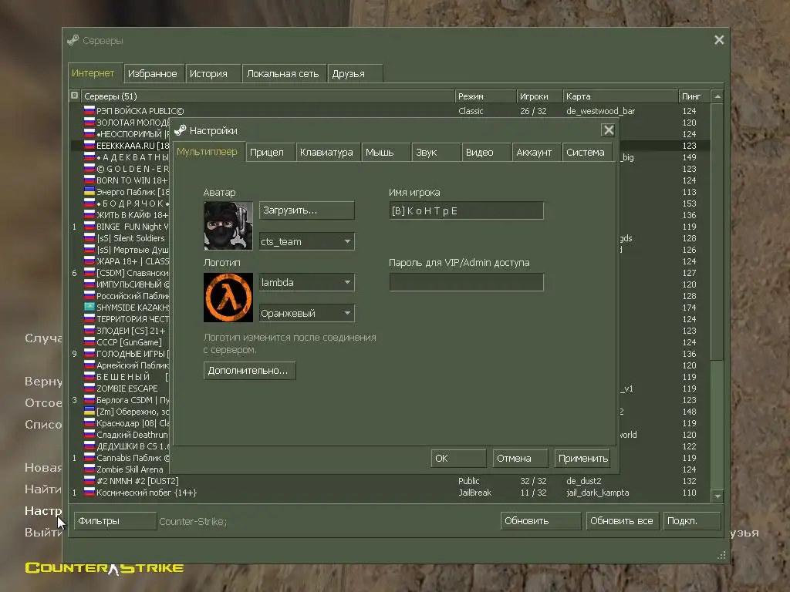Image resolution: width=790 pixels, height=592 pixels.
Task: Expand the lambda logo dropdown
Action: click(x=307, y=282)
